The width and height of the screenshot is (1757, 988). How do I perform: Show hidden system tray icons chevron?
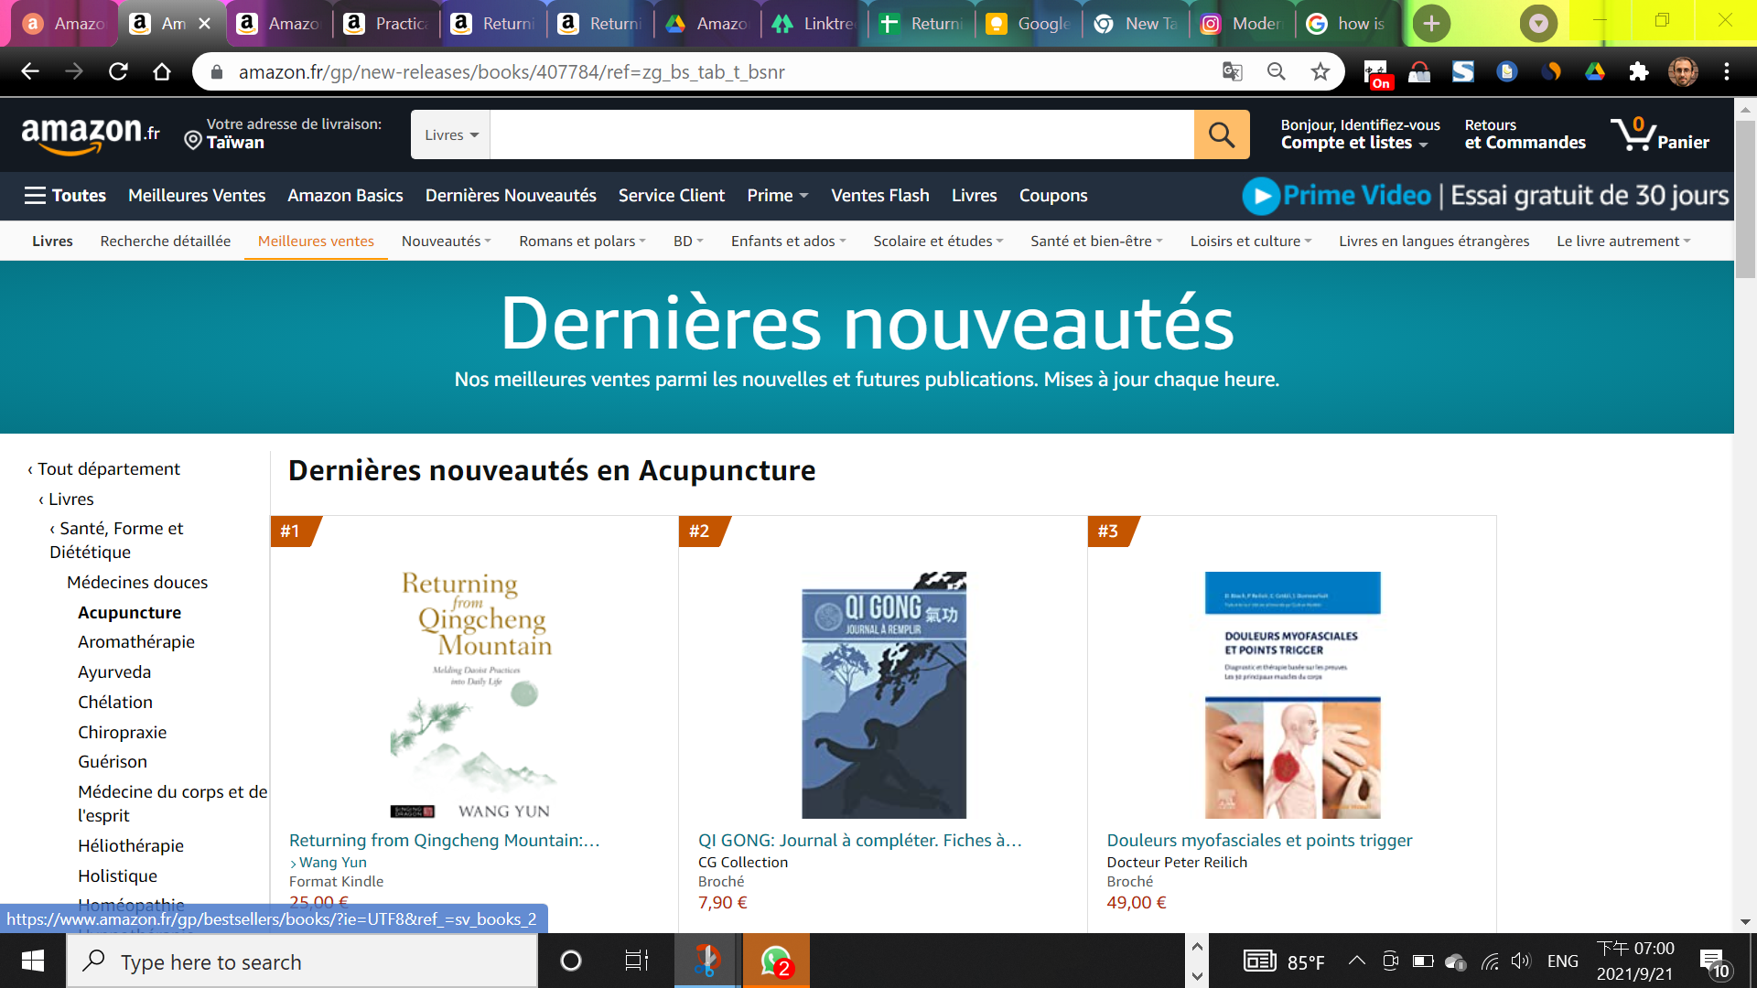1357,961
